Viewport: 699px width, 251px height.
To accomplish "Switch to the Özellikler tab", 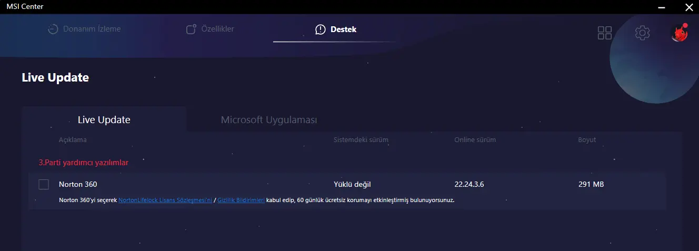I will coord(211,29).
